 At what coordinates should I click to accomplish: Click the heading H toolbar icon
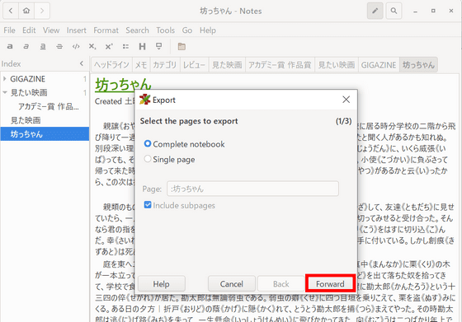pyautogui.click(x=142, y=46)
